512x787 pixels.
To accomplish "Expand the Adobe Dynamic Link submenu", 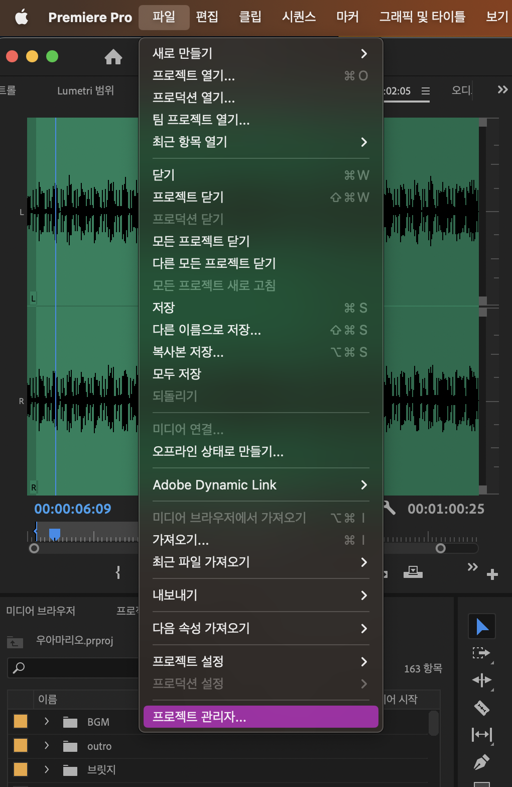I will [x=261, y=484].
